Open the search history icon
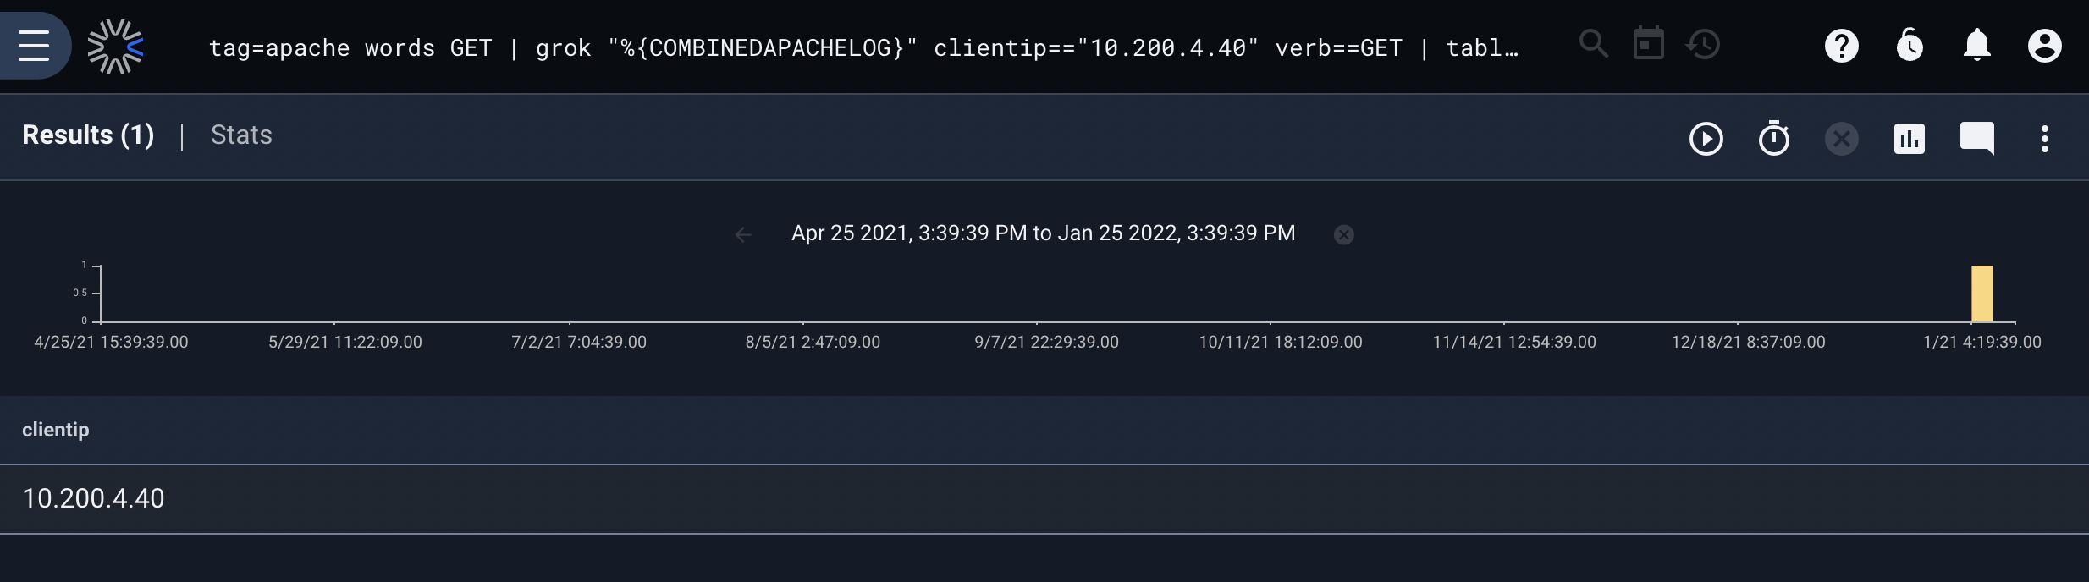The image size is (2089, 582). pyautogui.click(x=1702, y=44)
